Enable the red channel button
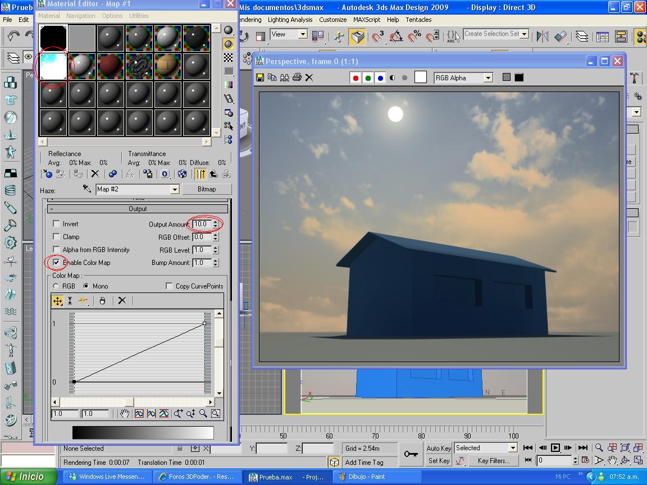Screen dimensions: 647x485 356,77
